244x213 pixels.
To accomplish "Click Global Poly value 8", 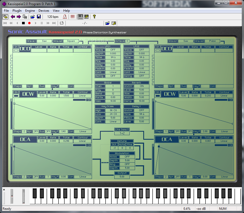I will (x=113, y=90).
